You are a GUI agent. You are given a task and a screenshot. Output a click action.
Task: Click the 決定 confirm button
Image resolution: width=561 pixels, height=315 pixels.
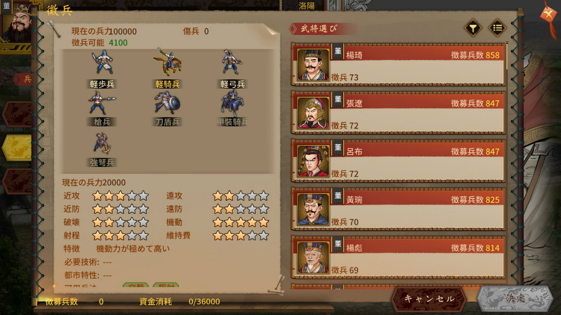pyautogui.click(x=515, y=298)
